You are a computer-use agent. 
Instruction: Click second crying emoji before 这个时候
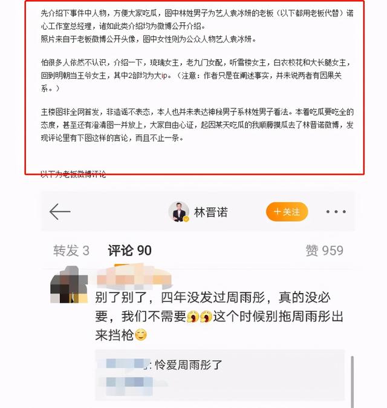tap(206, 317)
